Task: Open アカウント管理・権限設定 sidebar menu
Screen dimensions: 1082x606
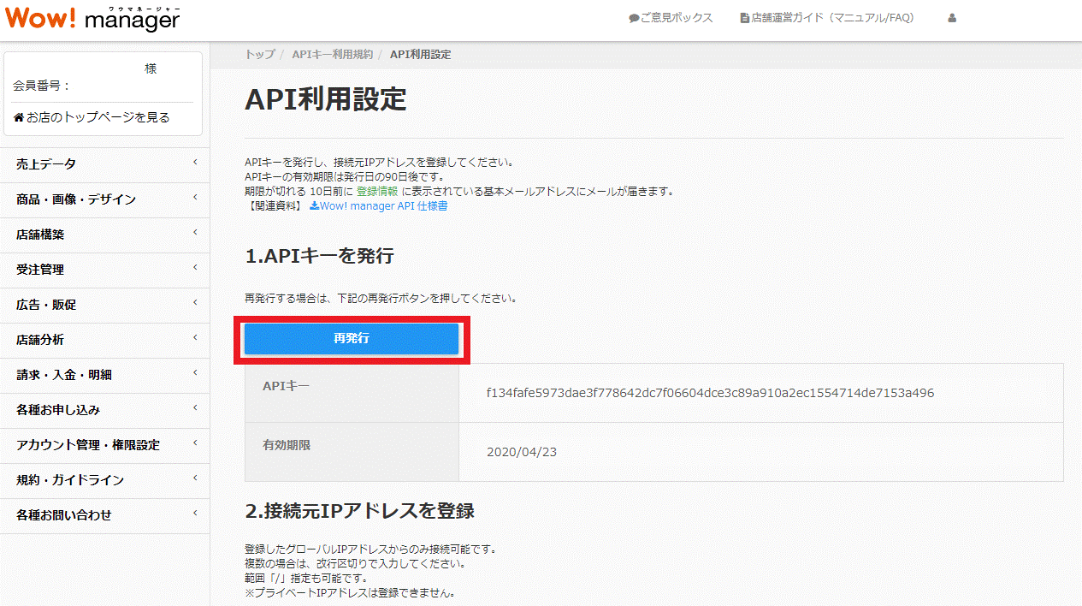Action: (104, 445)
